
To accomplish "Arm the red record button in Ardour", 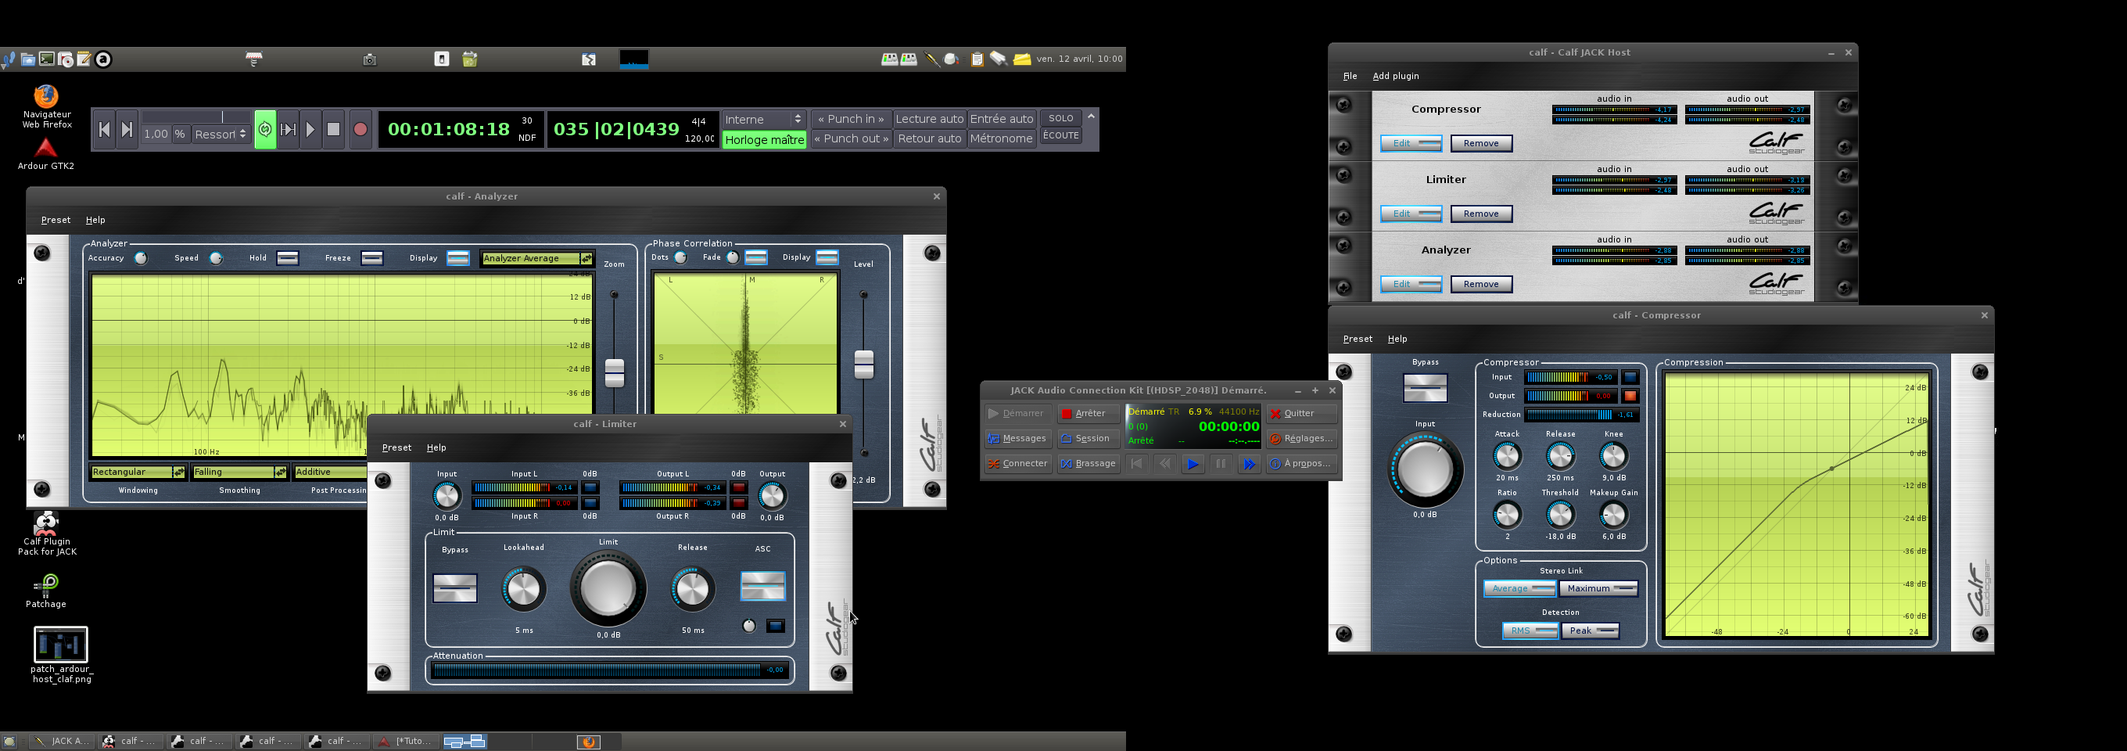I will pos(360,130).
